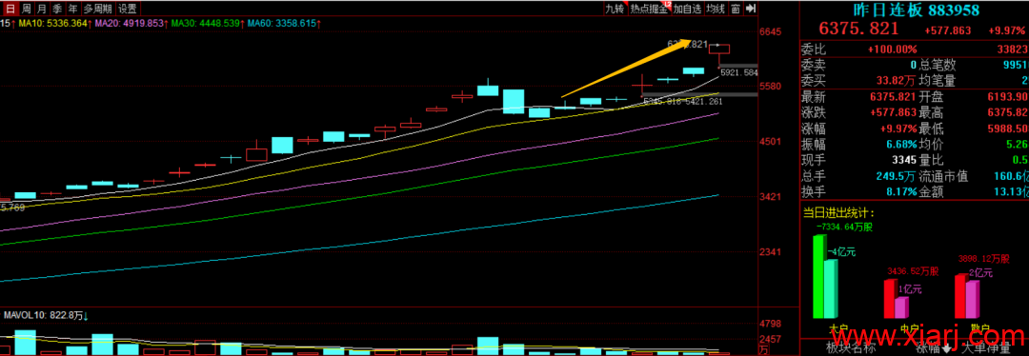This screenshot has width=1029, height=356.
Task: Click the 窗 window icon
Action: (736, 9)
